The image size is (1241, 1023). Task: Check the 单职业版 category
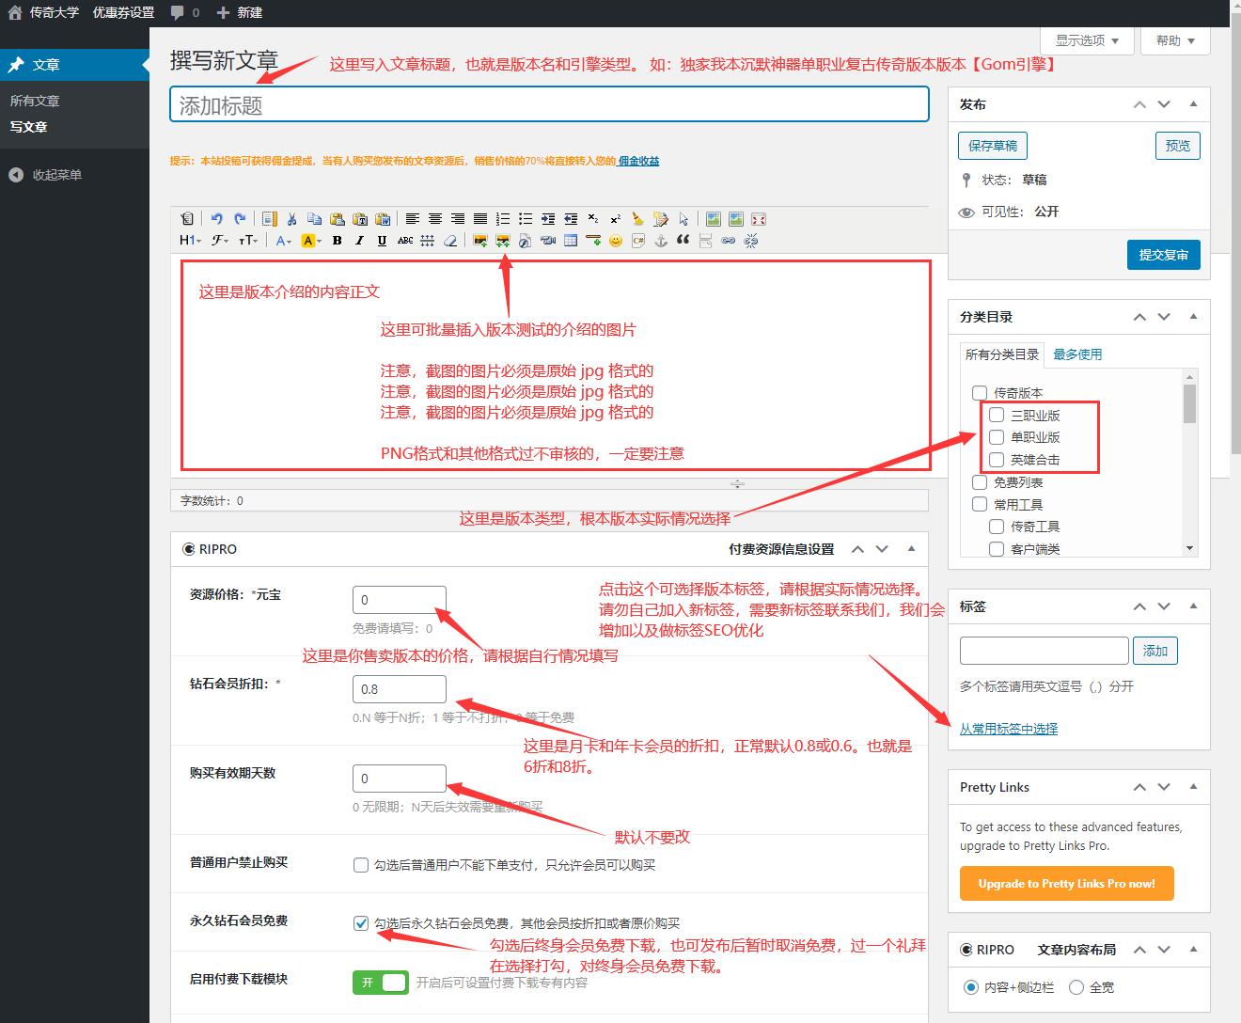pyautogui.click(x=997, y=437)
